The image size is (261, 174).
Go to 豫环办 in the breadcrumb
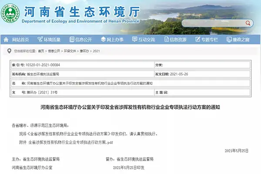pos(84,51)
